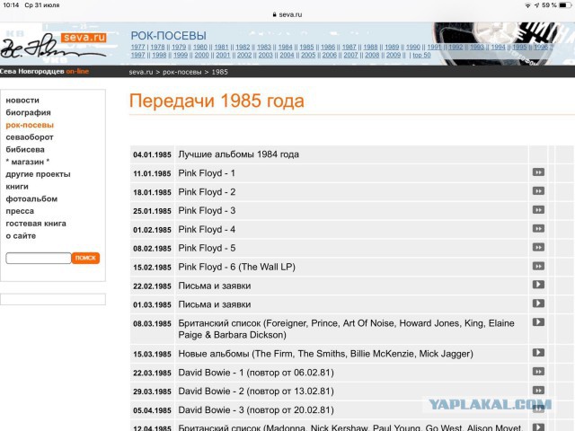This screenshot has width=575, height=431.
Task: Open the новости section
Action: point(22,100)
